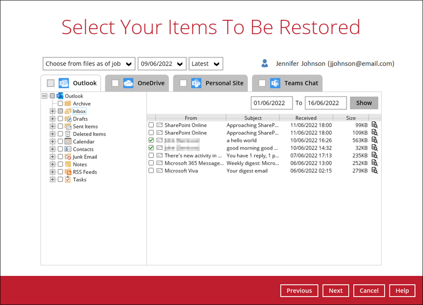The height and width of the screenshot is (305, 423).
Task: Click the Deleted Items trash icon
Action: click(68, 134)
